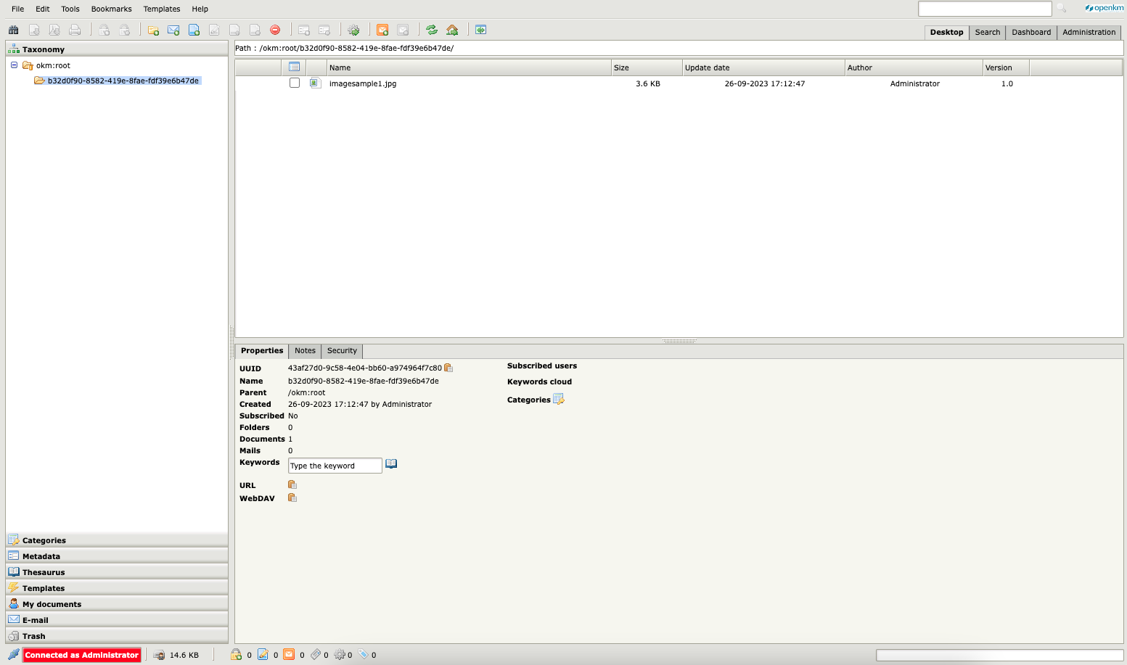Open imagesample1.jpg in the file list
Screen dimensions: 1127x665
(363, 83)
